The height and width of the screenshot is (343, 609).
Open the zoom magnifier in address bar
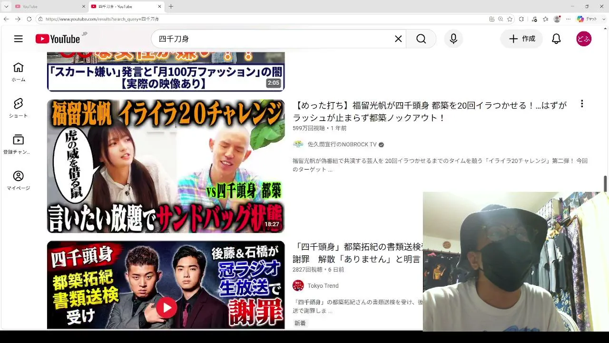(x=501, y=19)
